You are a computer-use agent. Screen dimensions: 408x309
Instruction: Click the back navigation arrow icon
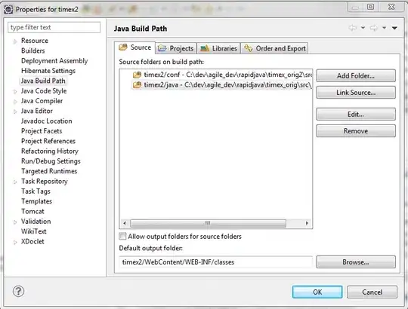353,28
